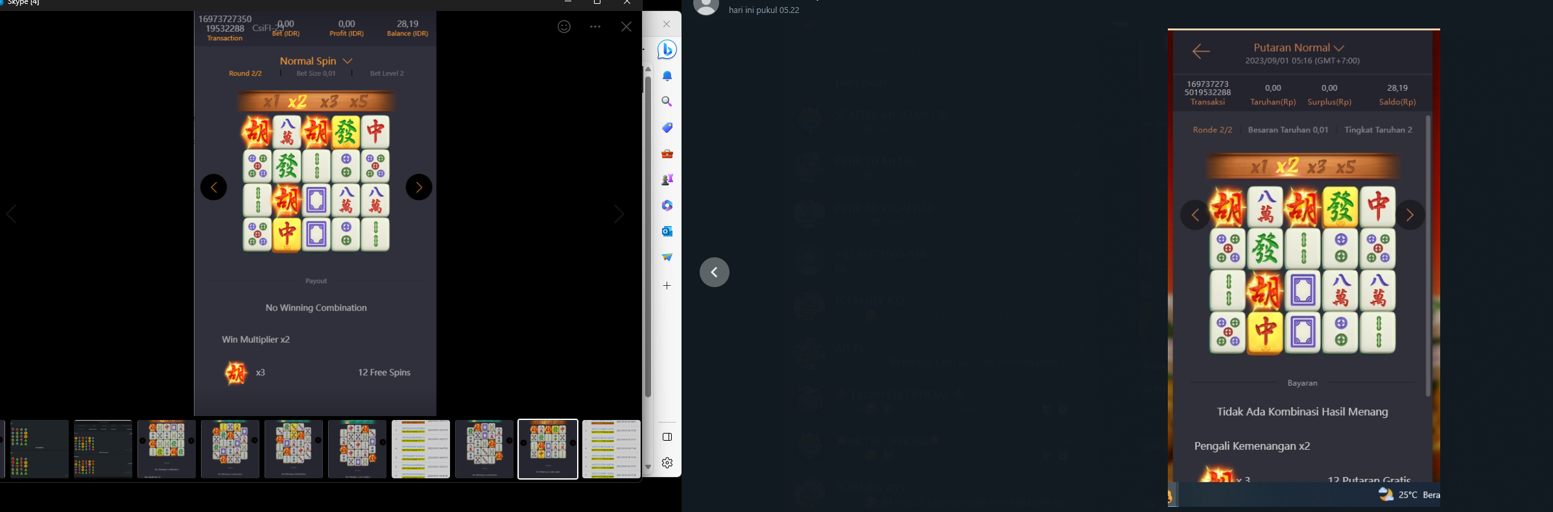Viewport: 1553px width, 512px height.
Task: Click the 'Besaran Taruhan 0,01' label
Action: tap(1288, 130)
